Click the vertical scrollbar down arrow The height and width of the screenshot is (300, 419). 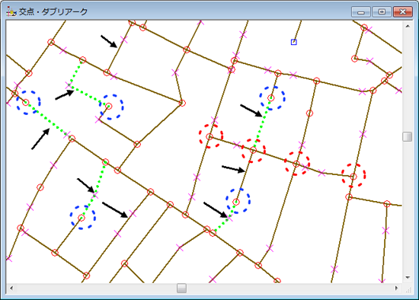point(408,278)
